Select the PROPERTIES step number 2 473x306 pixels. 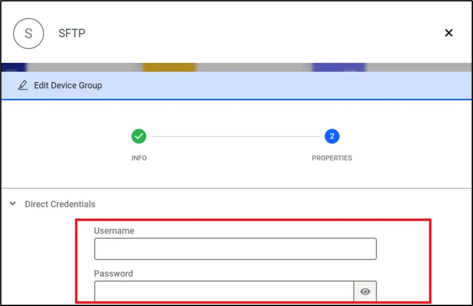pyautogui.click(x=332, y=136)
